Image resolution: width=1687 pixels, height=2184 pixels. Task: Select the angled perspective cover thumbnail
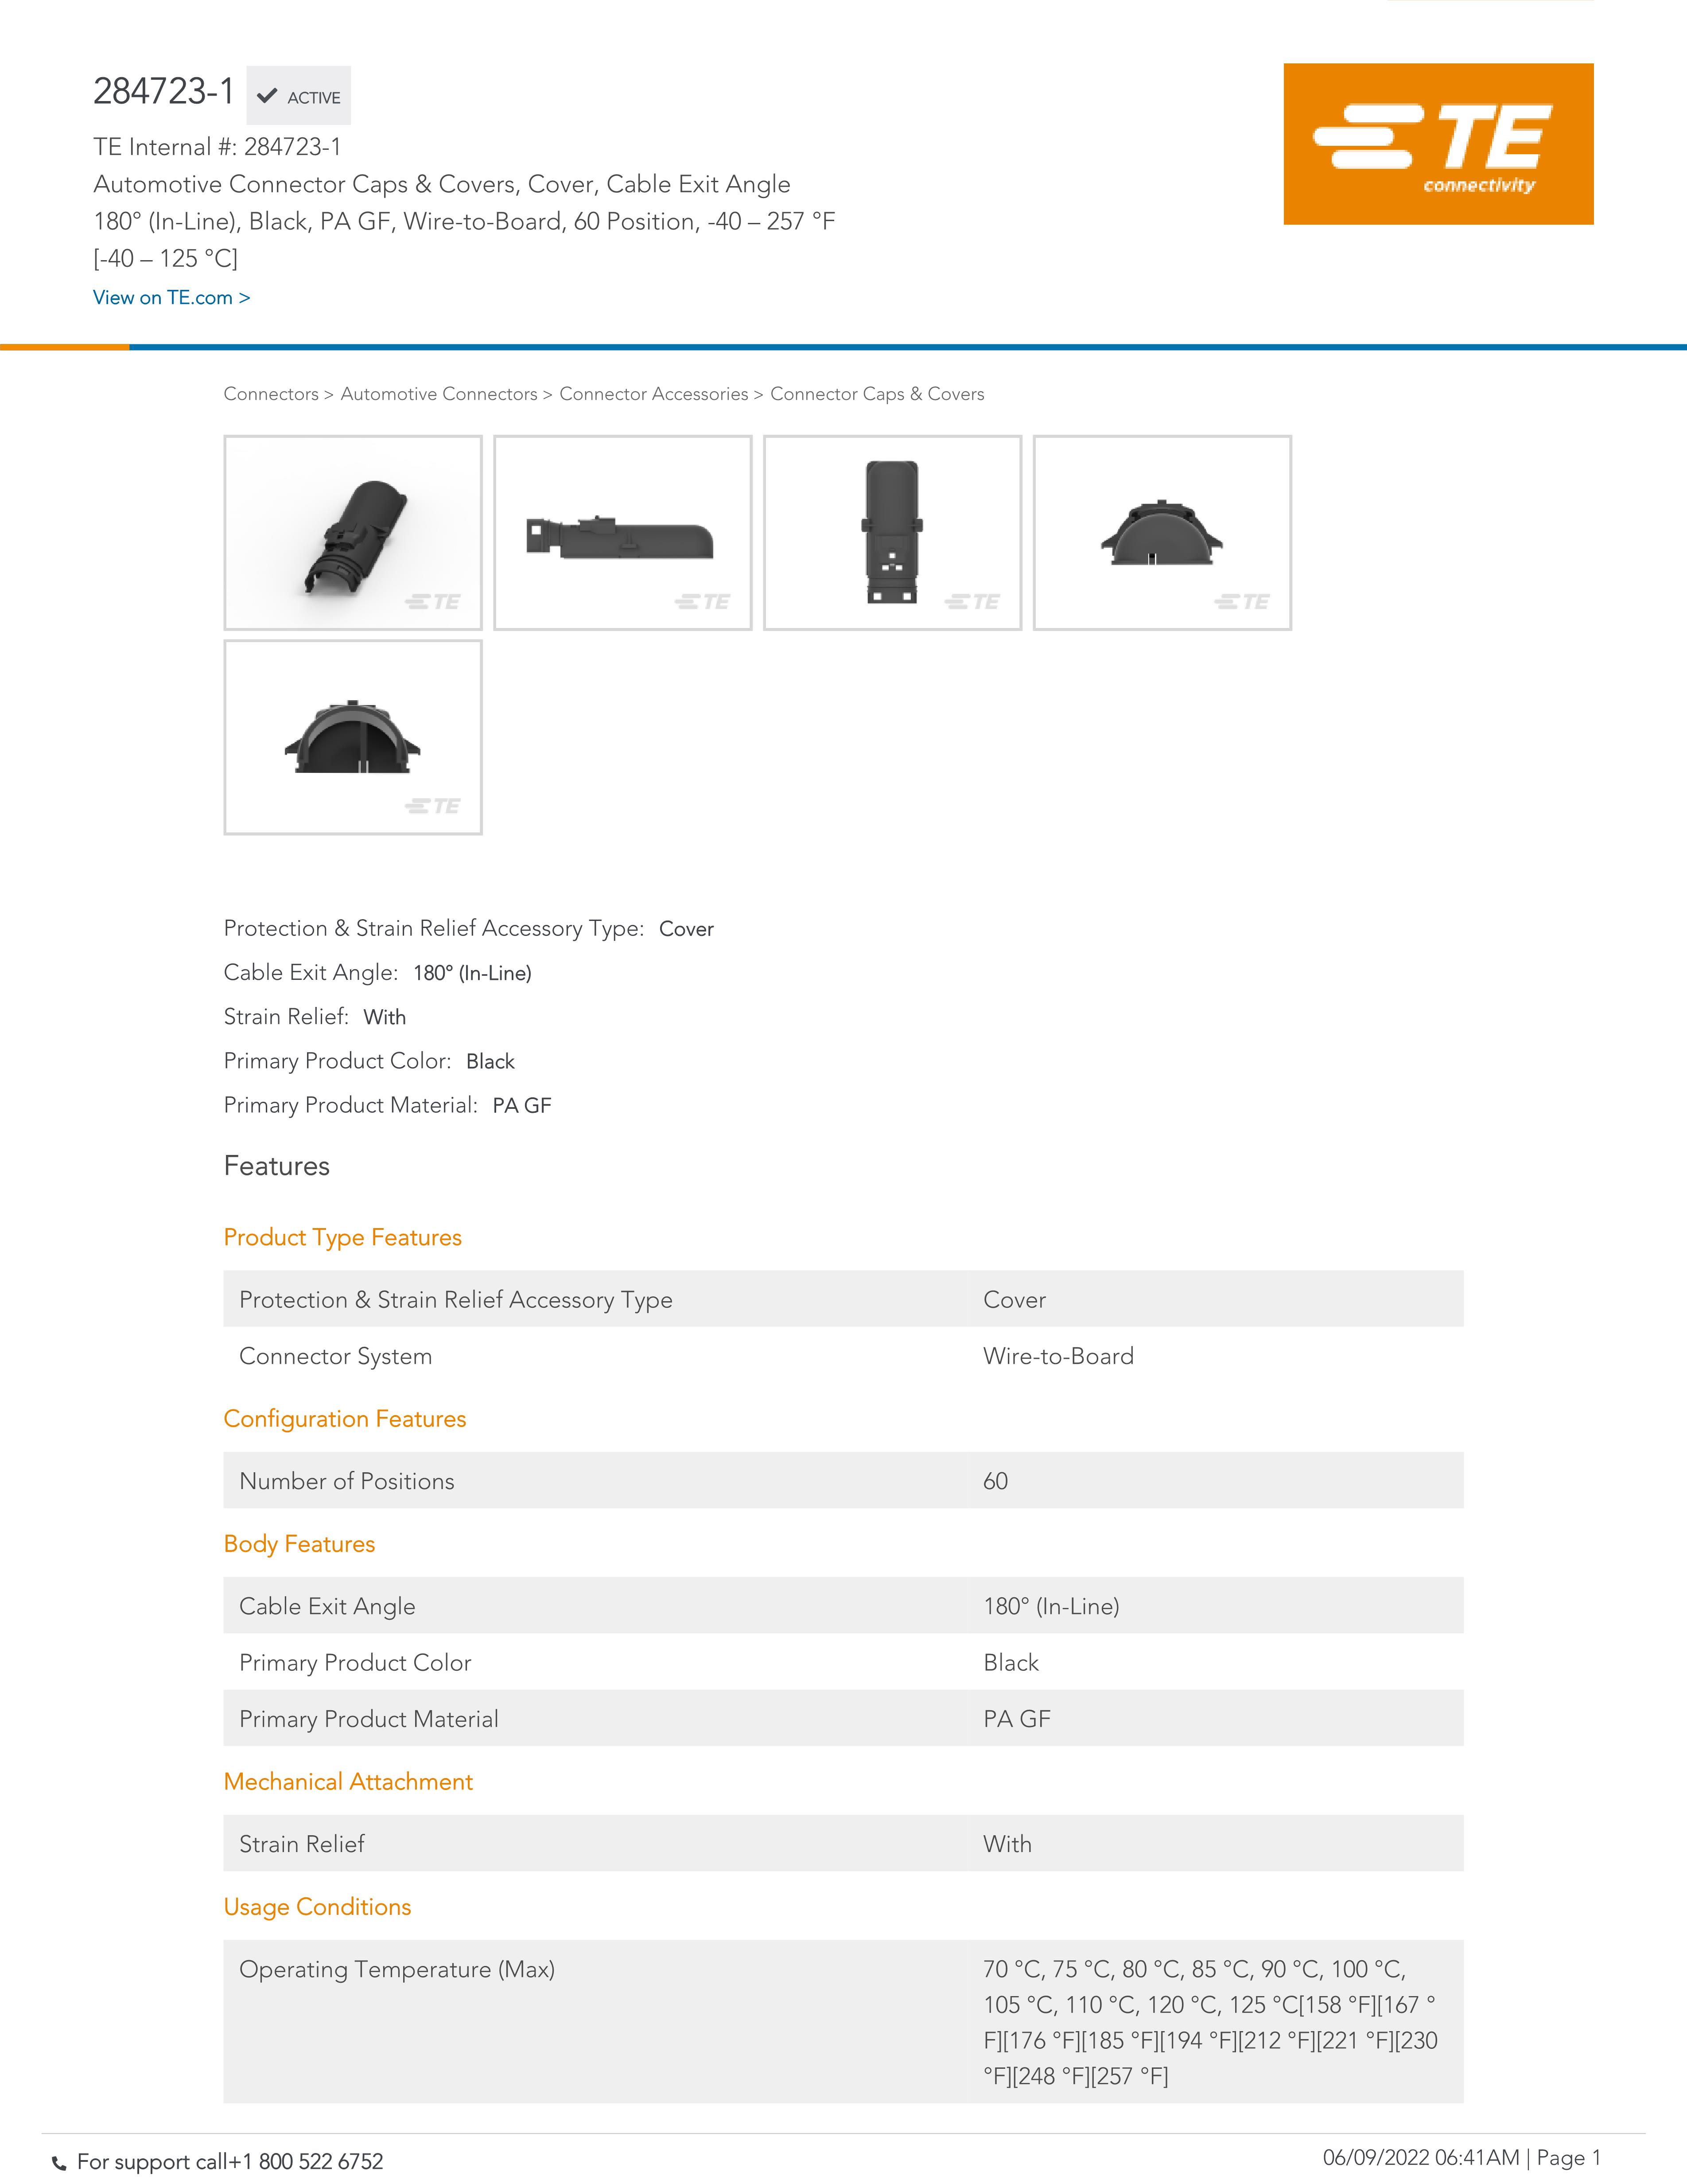pos(353,532)
